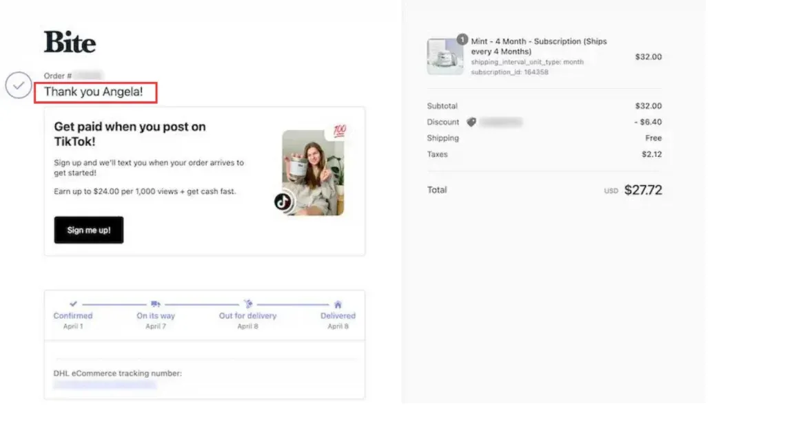Select the On its way shipping stage
The width and height of the screenshot is (794, 446).
(156, 315)
